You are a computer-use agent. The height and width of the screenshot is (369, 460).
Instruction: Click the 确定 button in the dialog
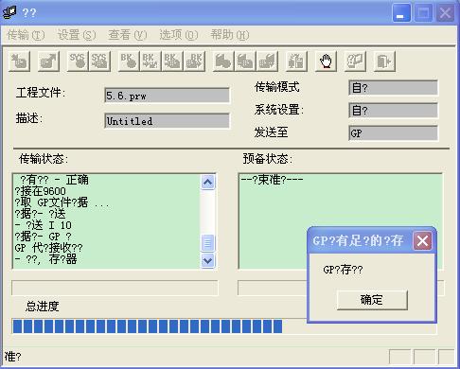tap(372, 300)
